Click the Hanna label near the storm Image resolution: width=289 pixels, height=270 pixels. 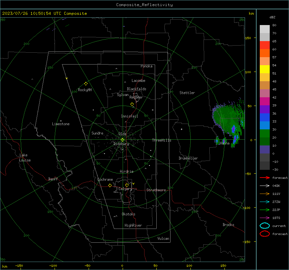(x=224, y=143)
